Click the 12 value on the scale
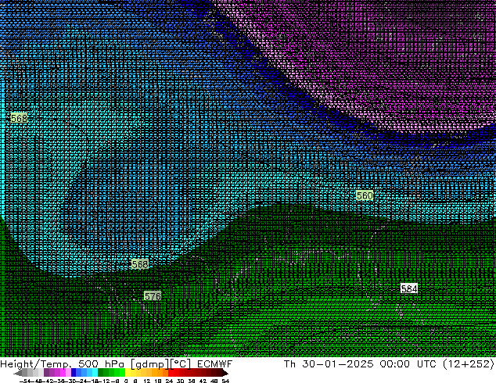This screenshot has width=496, height=383. (147, 381)
